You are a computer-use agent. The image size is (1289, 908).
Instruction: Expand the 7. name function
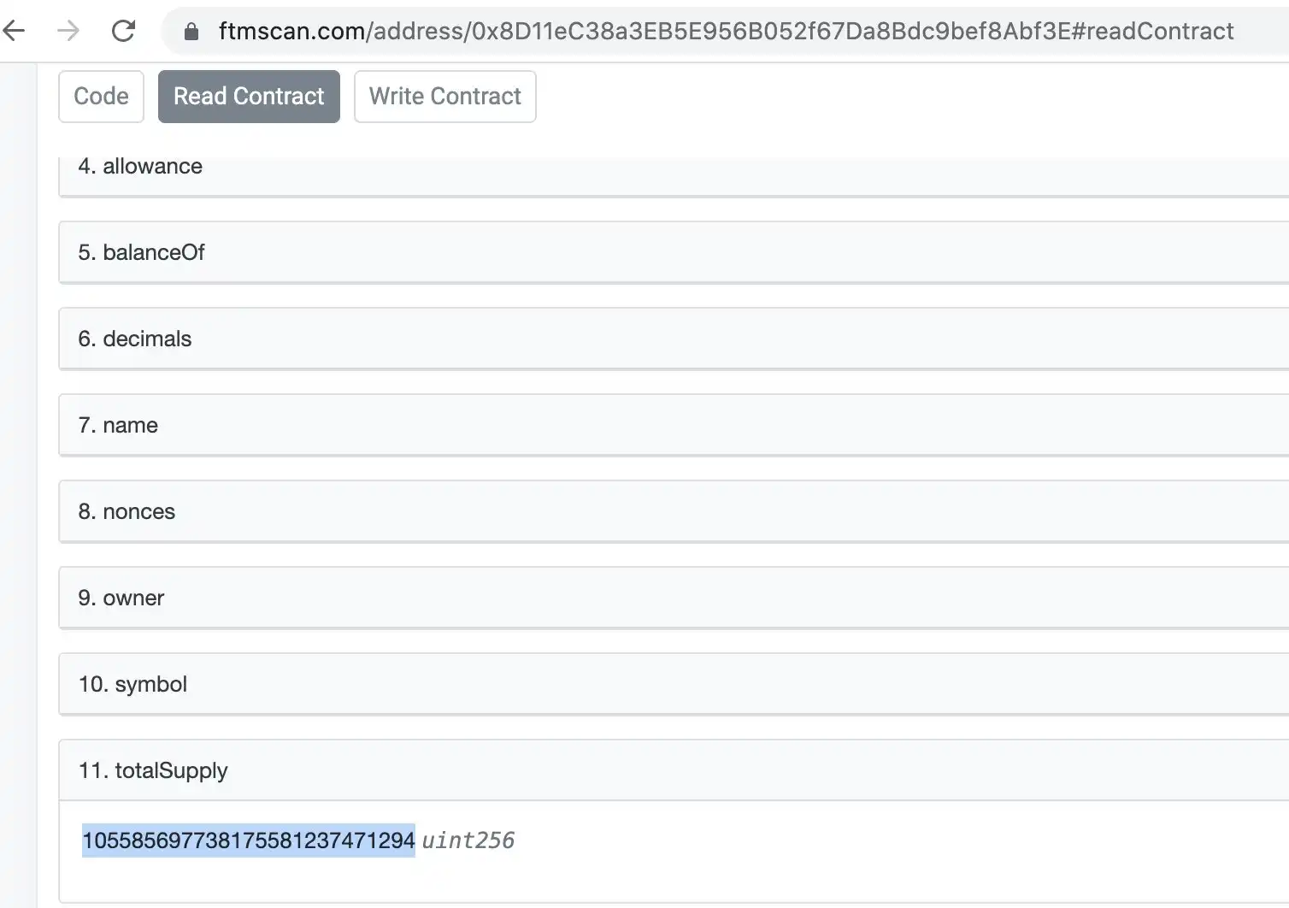click(674, 425)
